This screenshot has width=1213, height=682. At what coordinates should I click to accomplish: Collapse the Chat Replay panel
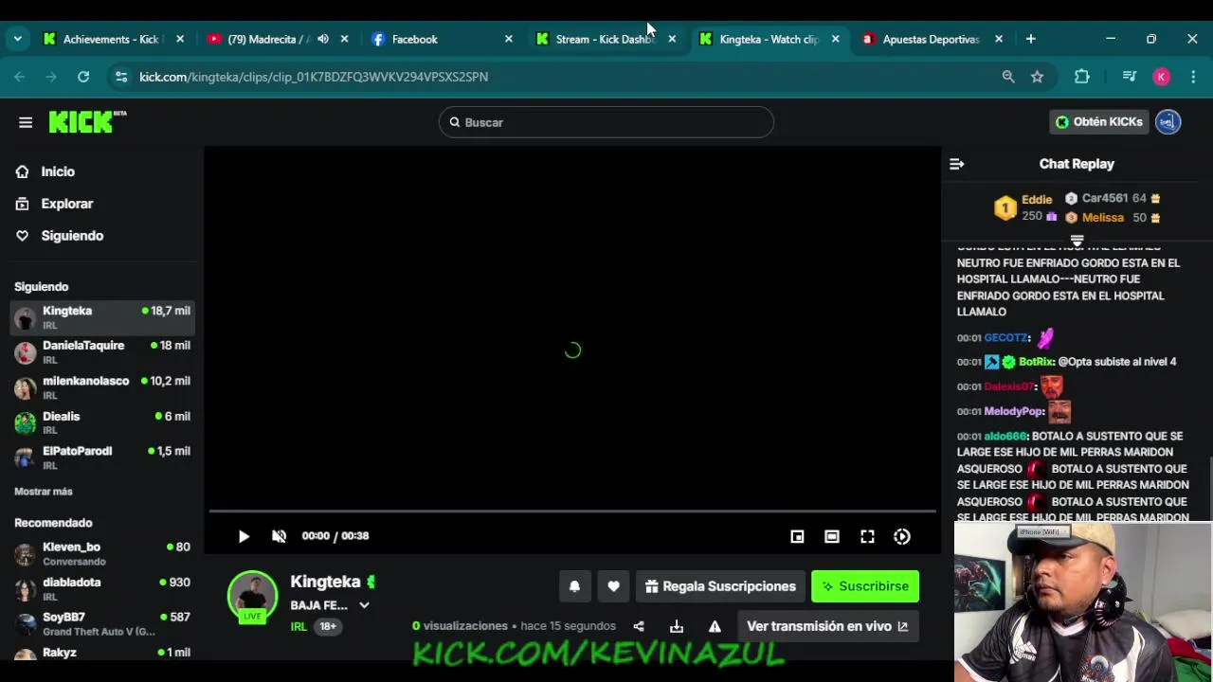point(957,164)
